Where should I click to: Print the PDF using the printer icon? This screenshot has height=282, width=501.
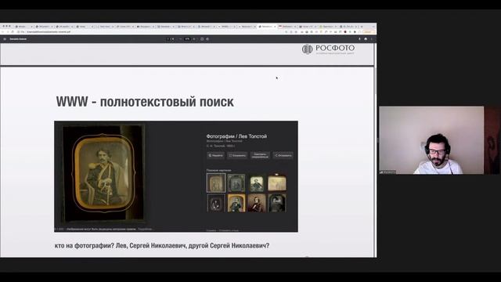pos(366,39)
